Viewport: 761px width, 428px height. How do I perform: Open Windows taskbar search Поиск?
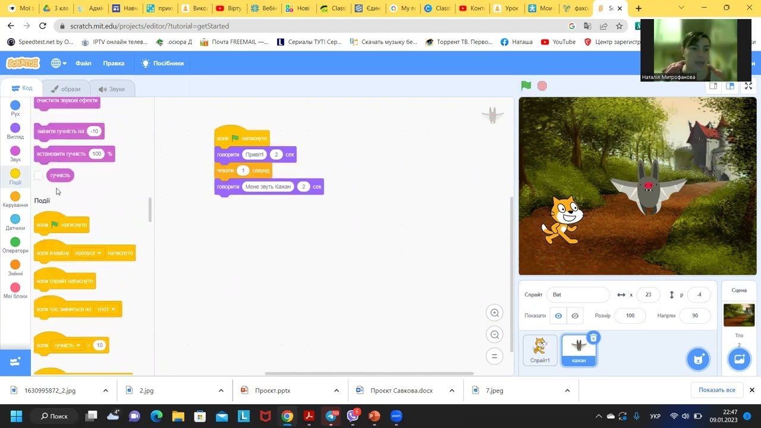click(x=54, y=416)
